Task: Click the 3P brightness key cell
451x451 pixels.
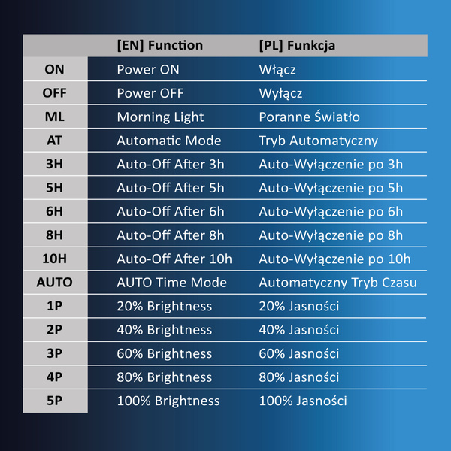Action: pos(55,353)
